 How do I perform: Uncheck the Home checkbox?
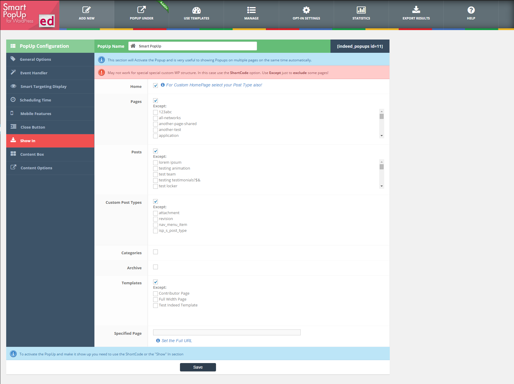[155, 86]
